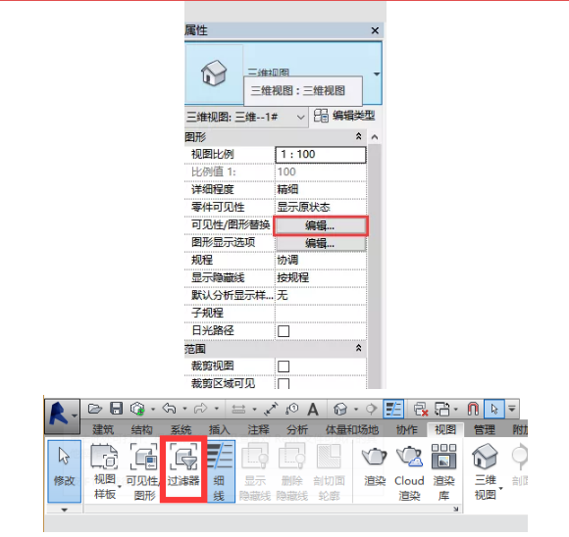Click the Undo arrow icon
569x537 pixels.
click(169, 409)
